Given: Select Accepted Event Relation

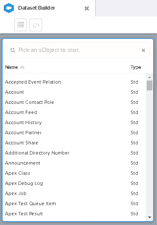Looking at the screenshot, I should 74,82.
